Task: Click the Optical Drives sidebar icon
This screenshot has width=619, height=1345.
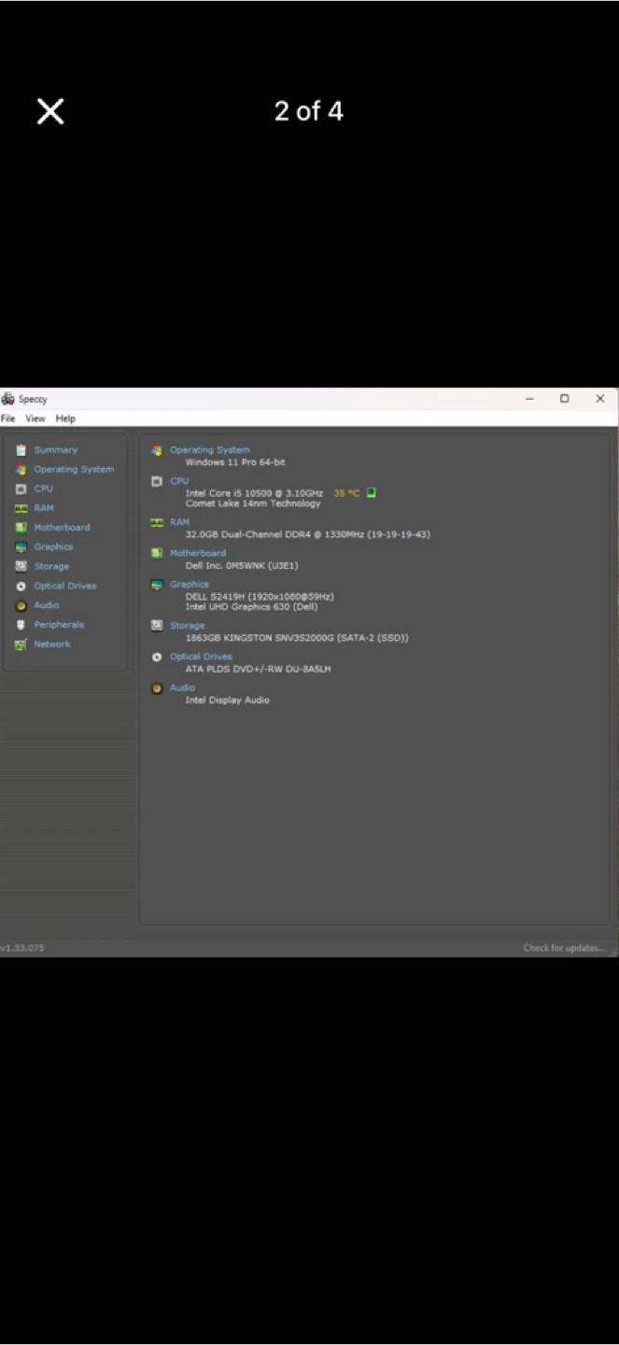Action: pyautogui.click(x=21, y=586)
